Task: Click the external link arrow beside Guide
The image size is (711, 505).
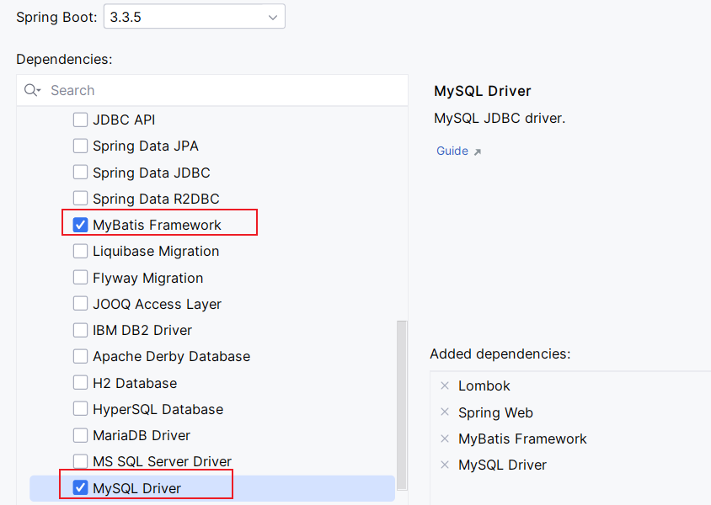Action: (x=478, y=151)
